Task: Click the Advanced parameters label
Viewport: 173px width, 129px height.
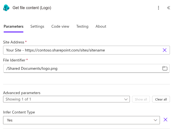Action: coord(22,93)
